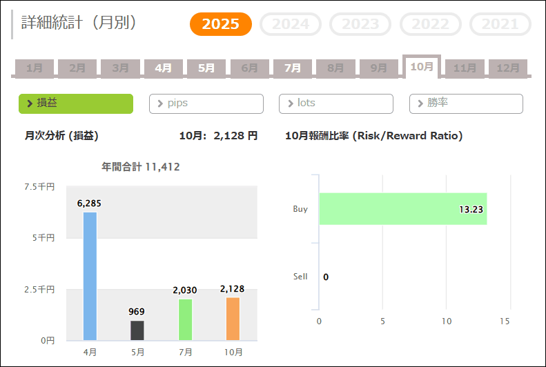Go to the 12月 month tab
This screenshot has width=546, height=367.
pos(508,68)
